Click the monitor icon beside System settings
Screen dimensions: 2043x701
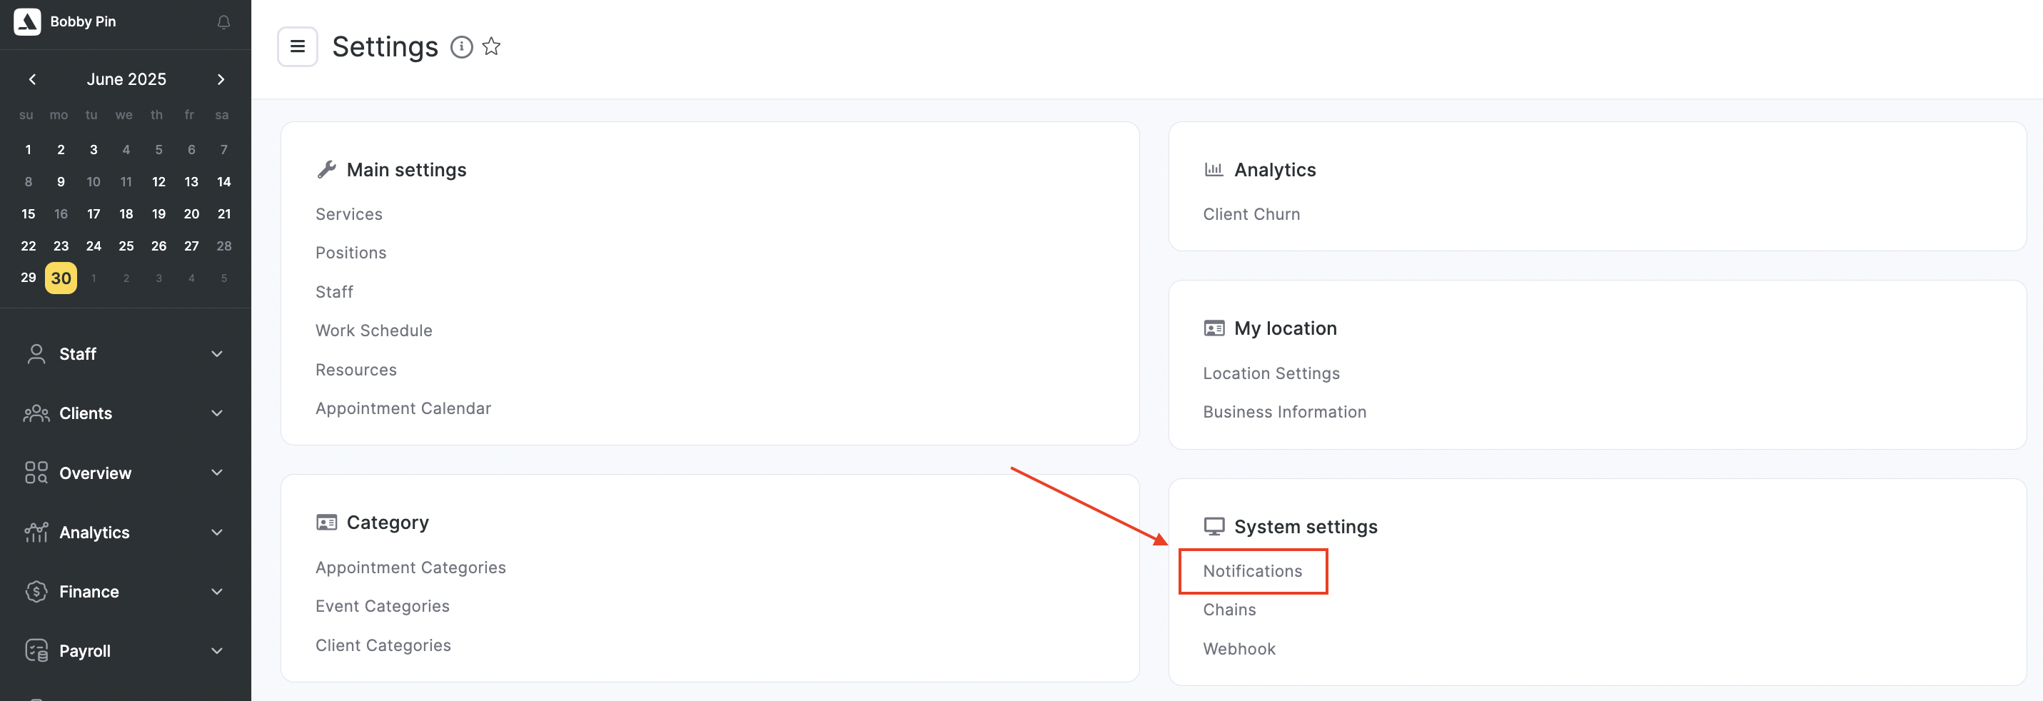[1214, 527]
